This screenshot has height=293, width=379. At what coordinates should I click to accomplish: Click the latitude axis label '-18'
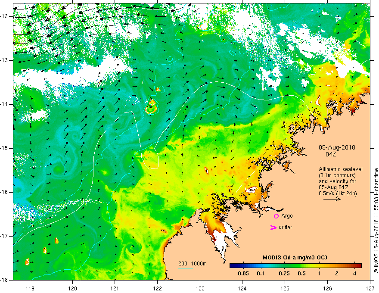[x=4, y=280]
